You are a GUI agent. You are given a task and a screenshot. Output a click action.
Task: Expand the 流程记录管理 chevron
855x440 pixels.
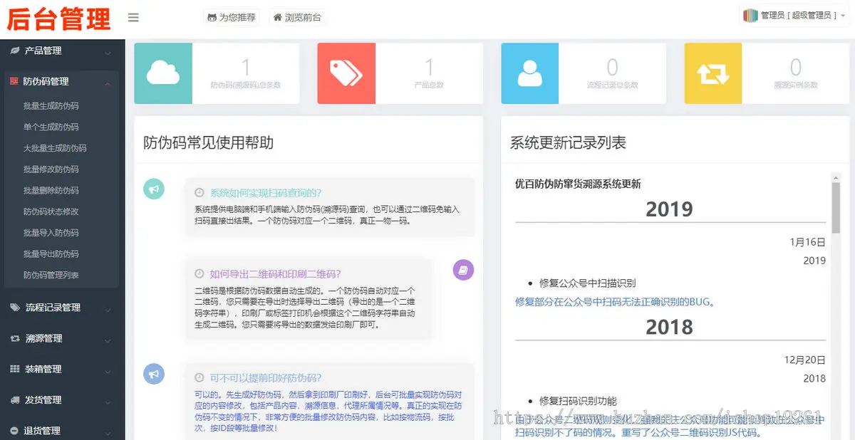coord(108,310)
